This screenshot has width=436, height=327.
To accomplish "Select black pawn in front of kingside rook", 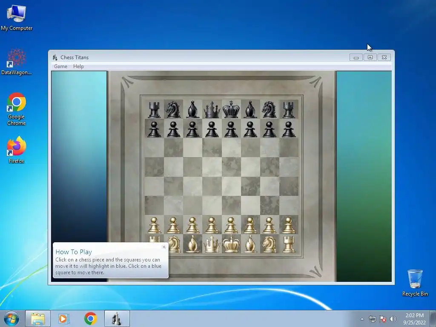I will (289, 129).
